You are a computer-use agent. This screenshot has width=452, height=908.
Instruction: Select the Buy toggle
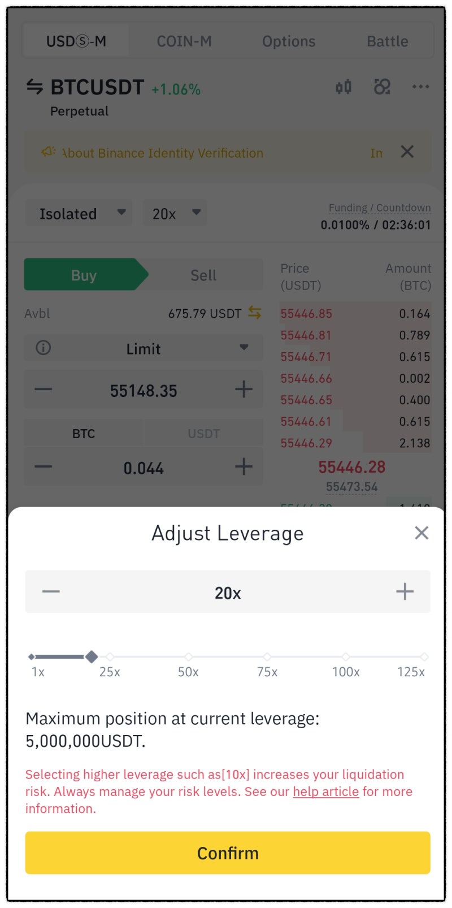tap(84, 275)
